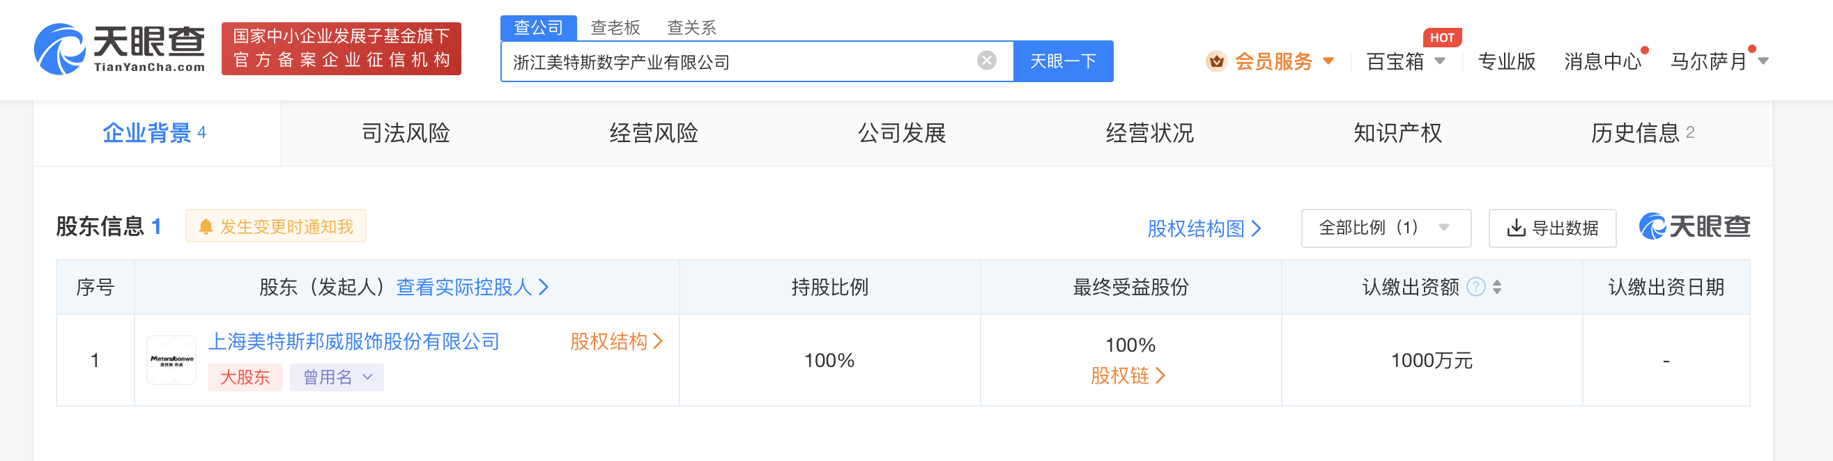This screenshot has height=461, width=1833.
Task: Switch to the 企业背景 tab
Action: [x=156, y=133]
